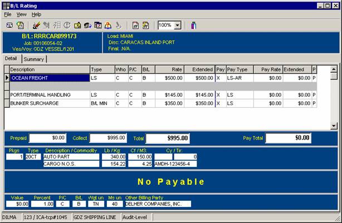
Task: Click the yellow folder with person icon
Action: [78, 25]
